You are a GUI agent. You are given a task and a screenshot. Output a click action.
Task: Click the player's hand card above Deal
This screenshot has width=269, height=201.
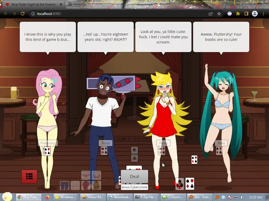pos(134,168)
